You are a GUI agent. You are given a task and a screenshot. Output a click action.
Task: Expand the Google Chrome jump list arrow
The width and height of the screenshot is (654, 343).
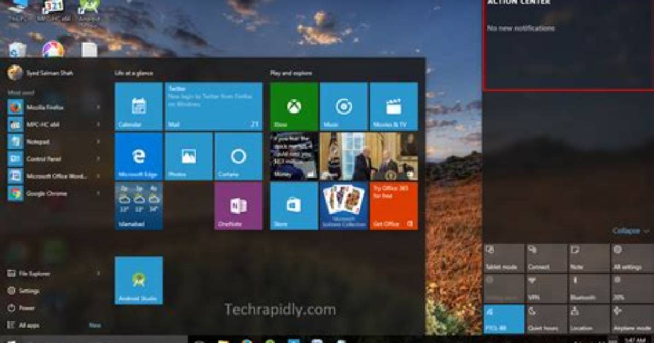pyautogui.click(x=98, y=193)
